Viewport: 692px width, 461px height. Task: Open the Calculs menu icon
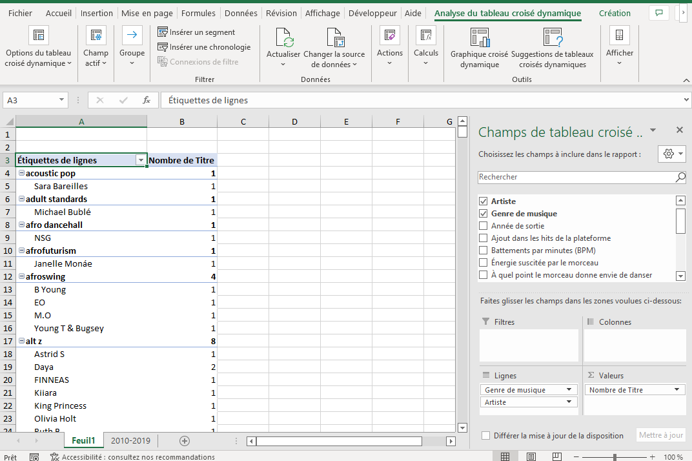click(x=426, y=36)
